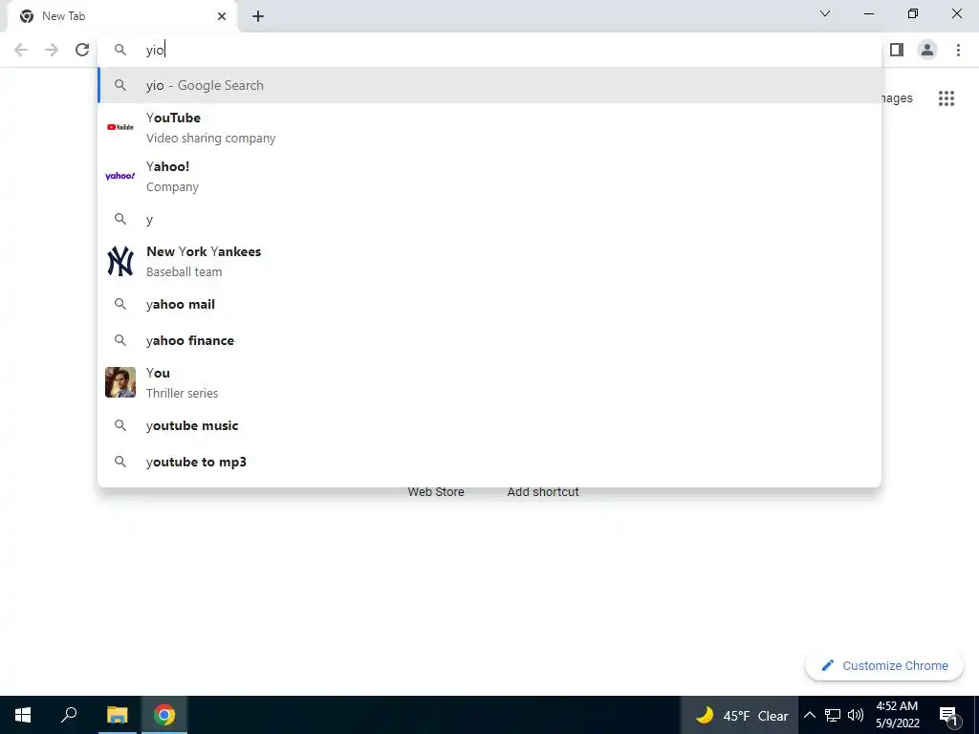Viewport: 979px width, 734px height.
Task: Click the Chrome taskbar icon
Action: [x=164, y=715]
